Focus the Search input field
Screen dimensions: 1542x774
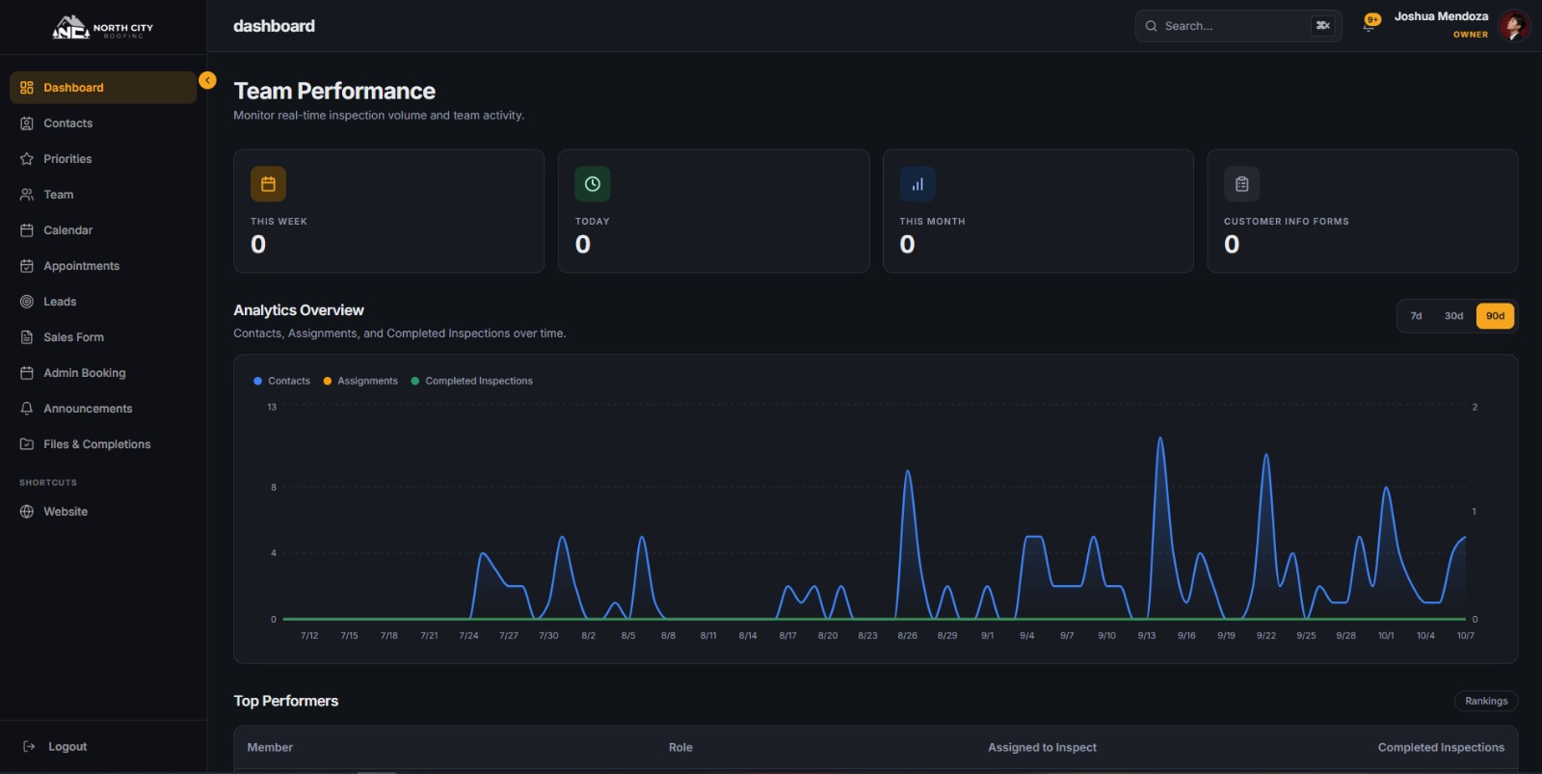pyautogui.click(x=1237, y=26)
